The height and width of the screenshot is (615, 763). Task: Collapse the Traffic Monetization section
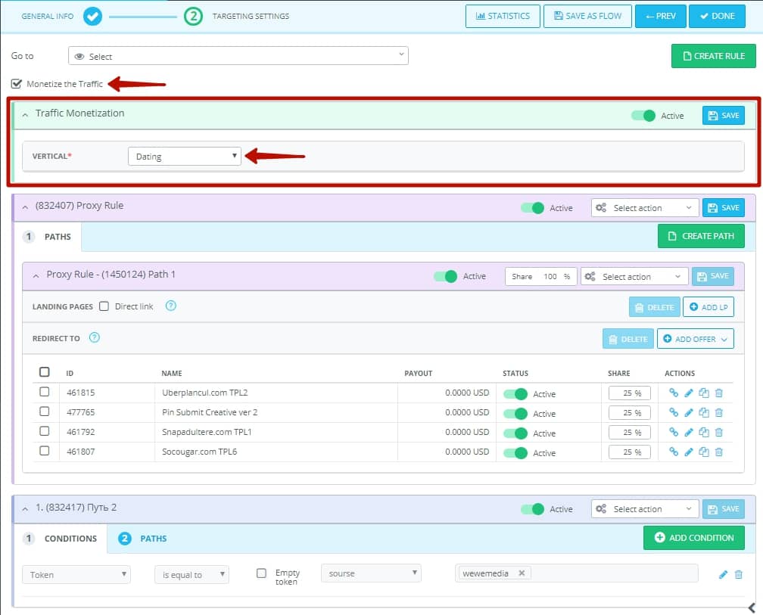pyautogui.click(x=25, y=114)
